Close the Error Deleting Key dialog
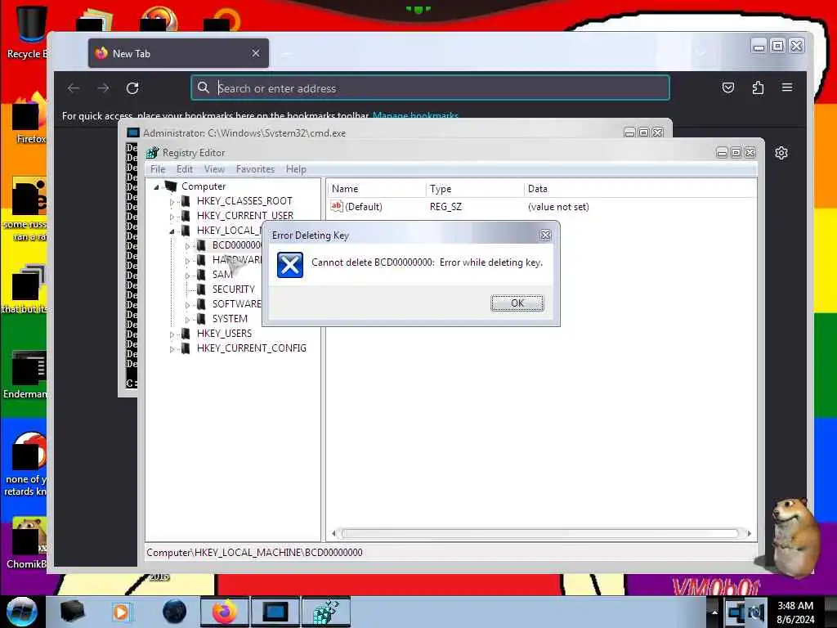Screen dimensions: 837x628 (545, 235)
